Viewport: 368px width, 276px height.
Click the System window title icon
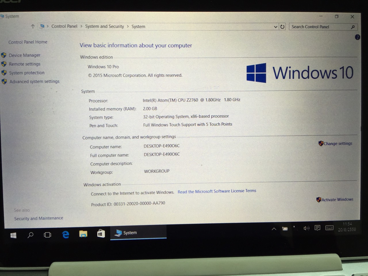pyautogui.click(x=2, y=16)
